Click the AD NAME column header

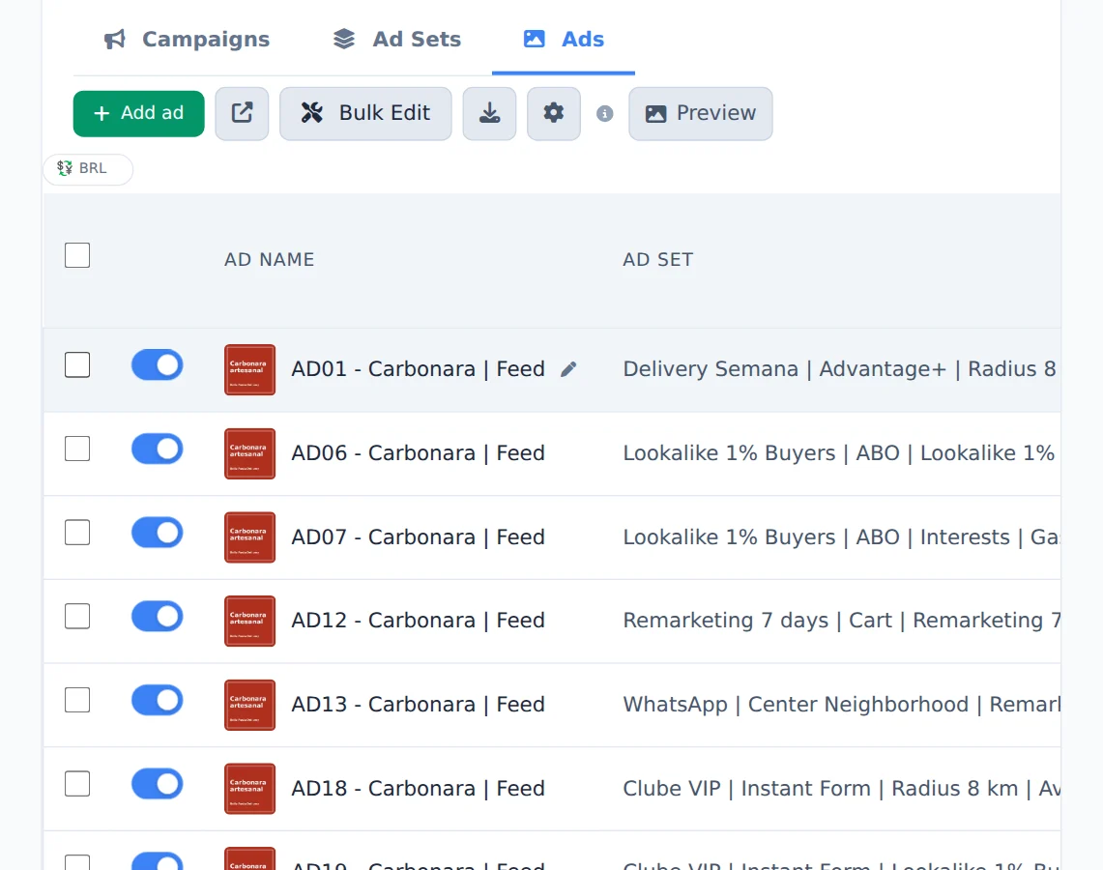coord(270,259)
